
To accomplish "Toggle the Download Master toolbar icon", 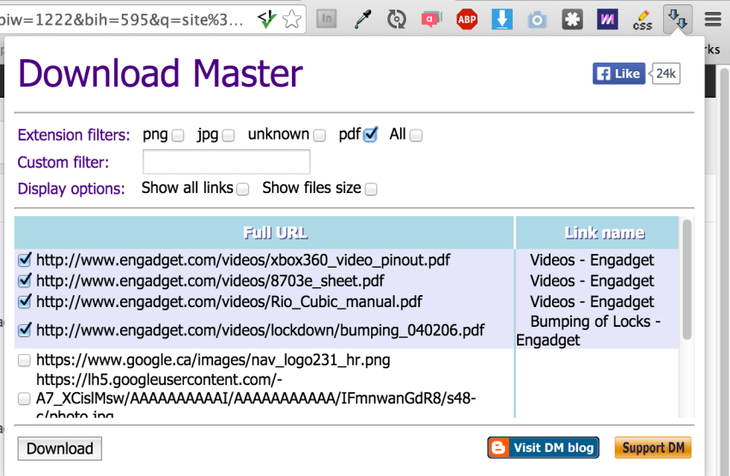I will pyautogui.click(x=678, y=20).
